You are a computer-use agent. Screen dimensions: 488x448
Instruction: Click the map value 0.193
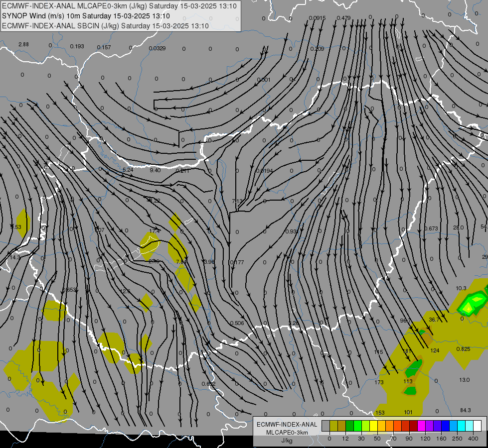[x=77, y=46]
